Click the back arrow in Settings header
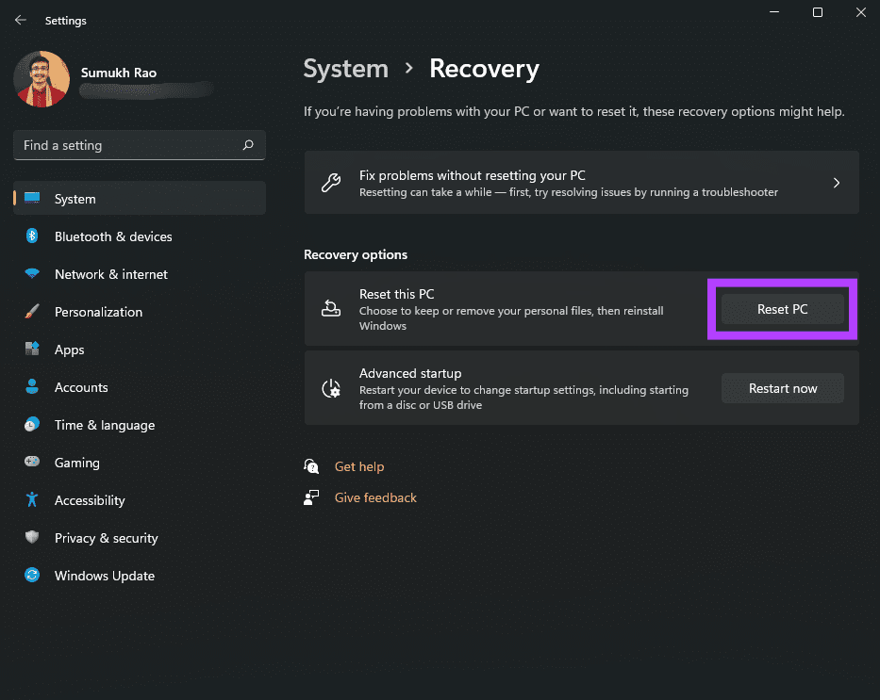 coord(21,20)
